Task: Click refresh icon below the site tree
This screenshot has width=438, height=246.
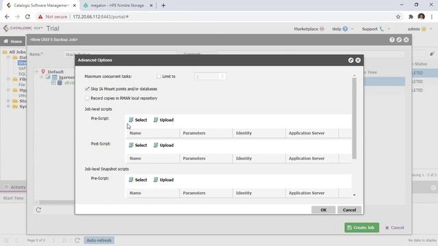Action: click(x=38, y=210)
